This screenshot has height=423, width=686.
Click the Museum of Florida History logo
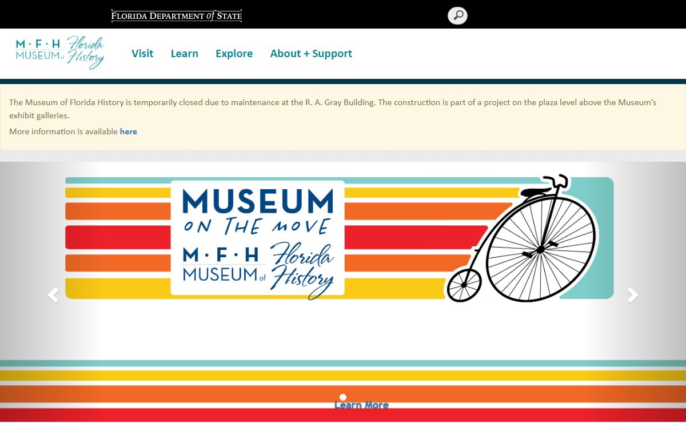point(60,53)
